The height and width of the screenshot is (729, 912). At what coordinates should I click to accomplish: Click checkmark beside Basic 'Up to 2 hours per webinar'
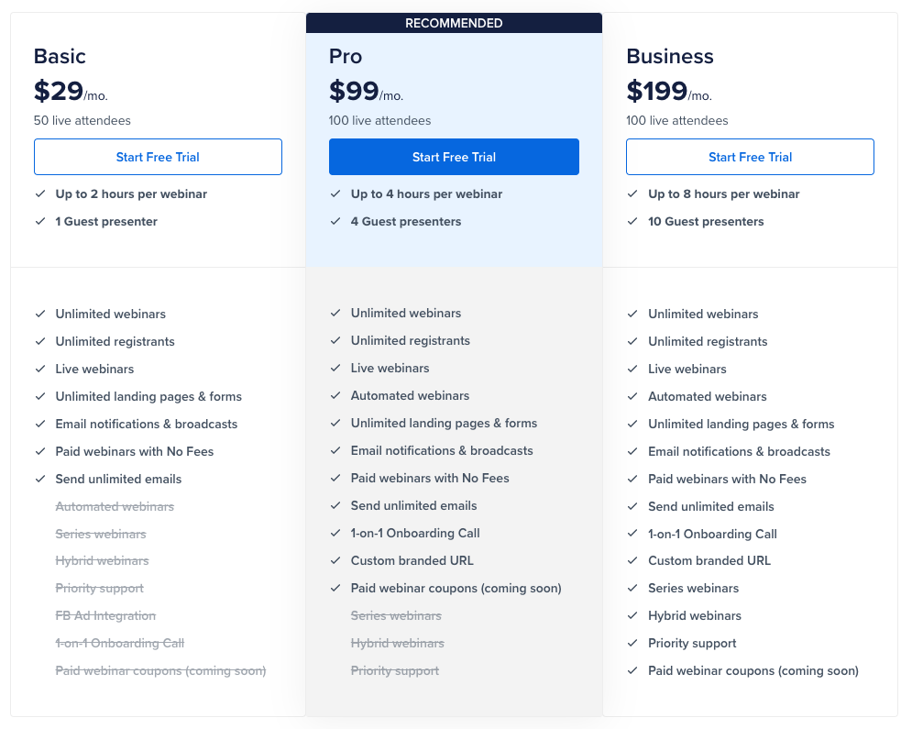pyautogui.click(x=40, y=194)
